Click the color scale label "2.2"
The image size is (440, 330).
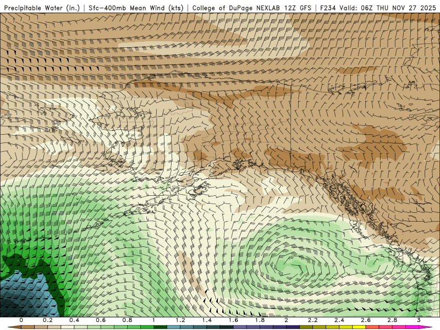pyautogui.click(x=312, y=320)
